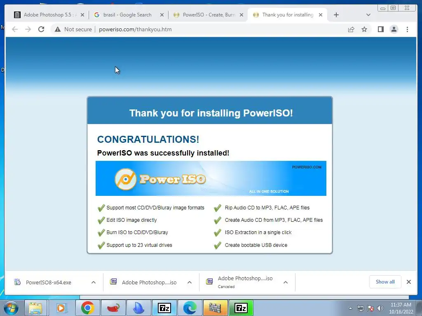The image size is (422, 316).
Task: Share this page via share icon
Action: [x=351, y=29]
